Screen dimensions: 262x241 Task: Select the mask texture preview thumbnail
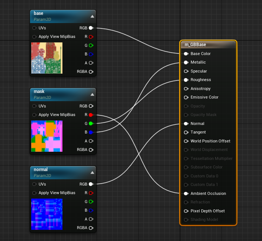[47, 136]
